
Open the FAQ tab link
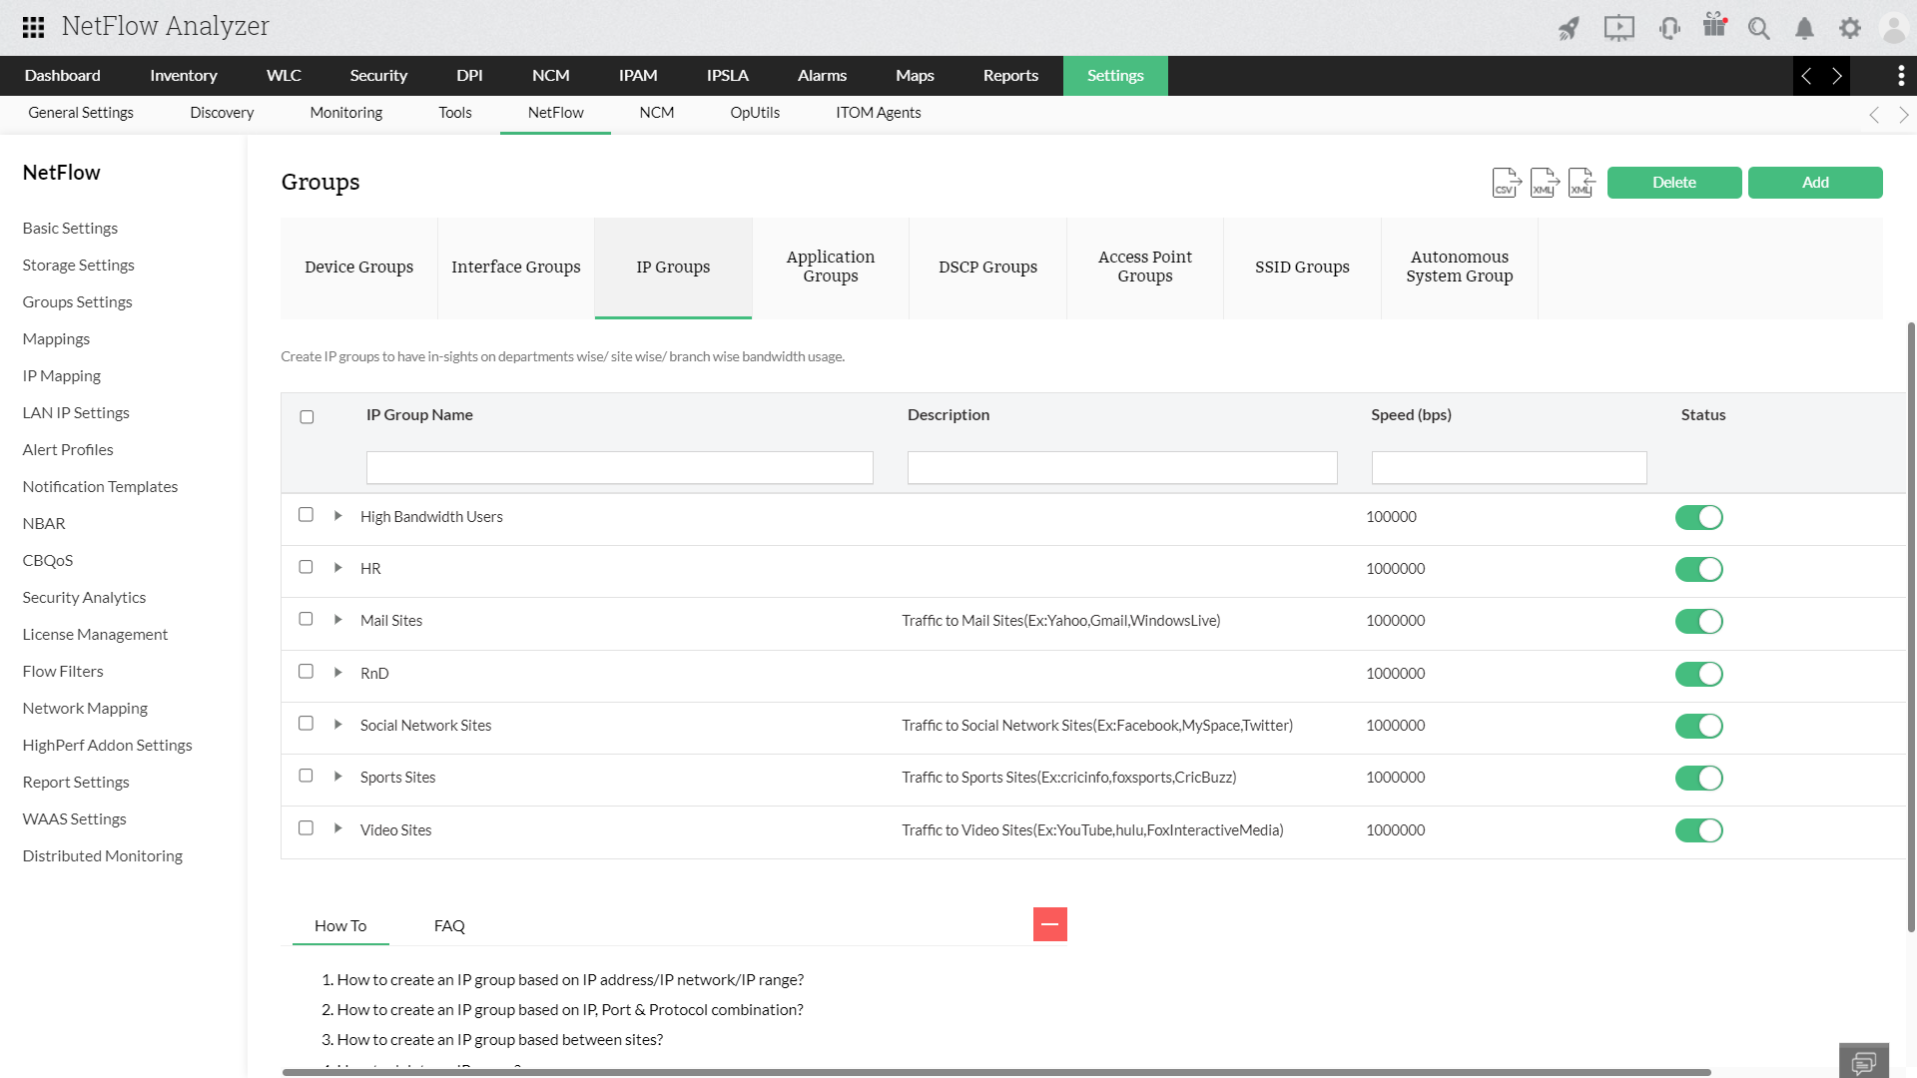(x=449, y=925)
